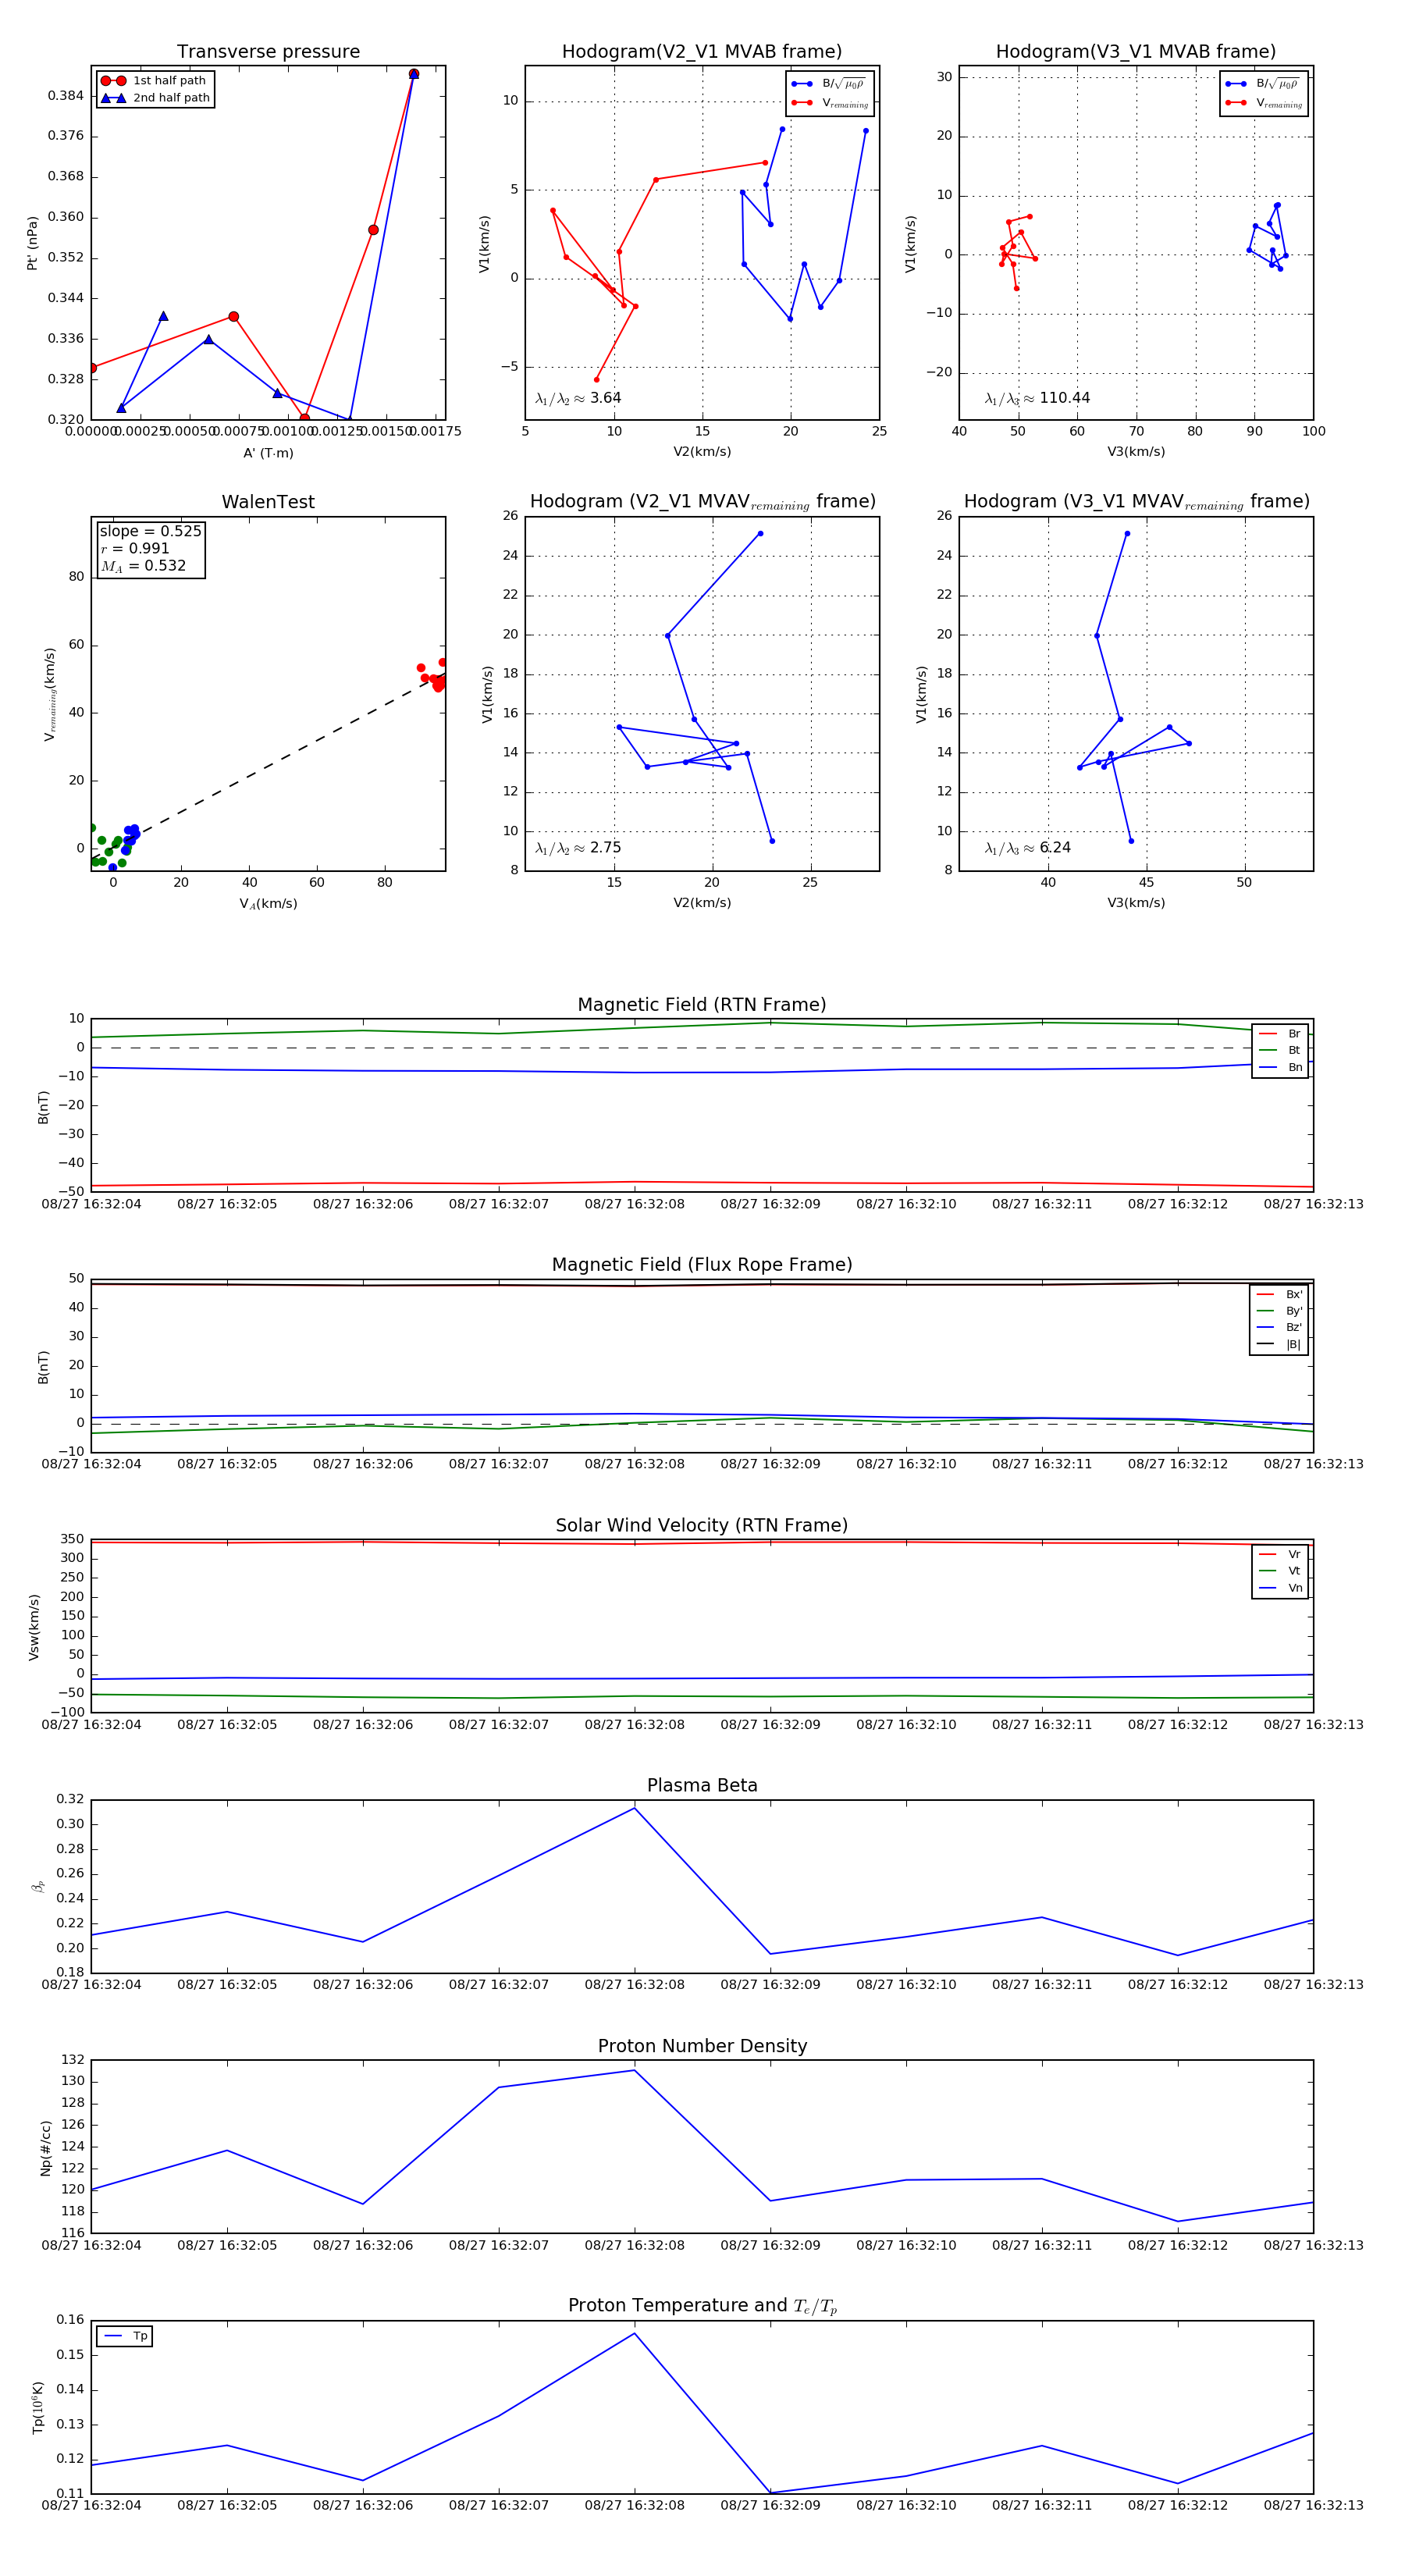Select the 'Bt' legend entry

tap(1280, 1050)
